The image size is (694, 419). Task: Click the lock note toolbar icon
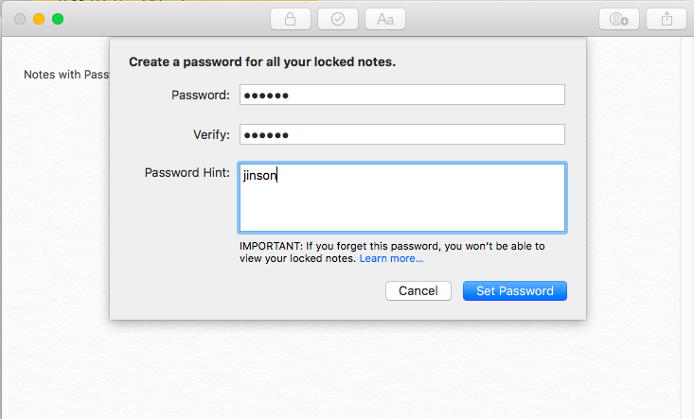pyautogui.click(x=291, y=20)
